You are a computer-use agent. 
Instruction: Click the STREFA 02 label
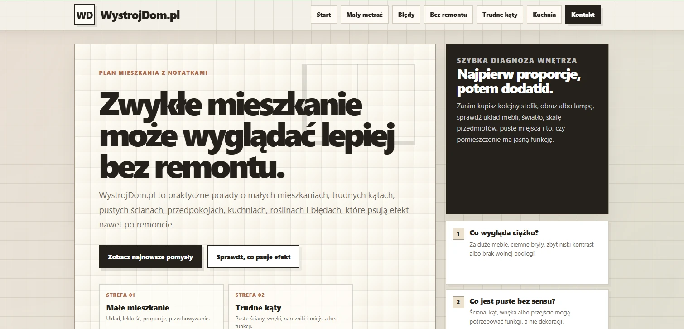point(250,295)
